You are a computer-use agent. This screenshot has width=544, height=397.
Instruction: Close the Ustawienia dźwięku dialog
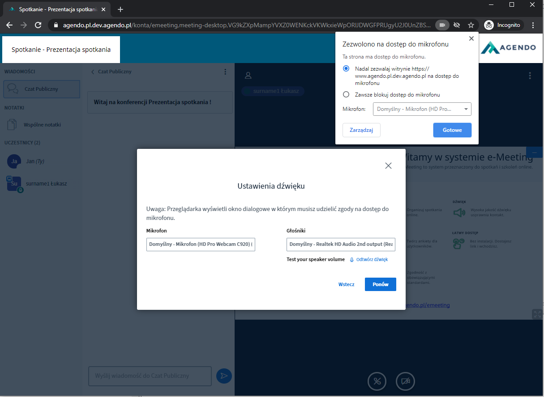click(388, 166)
